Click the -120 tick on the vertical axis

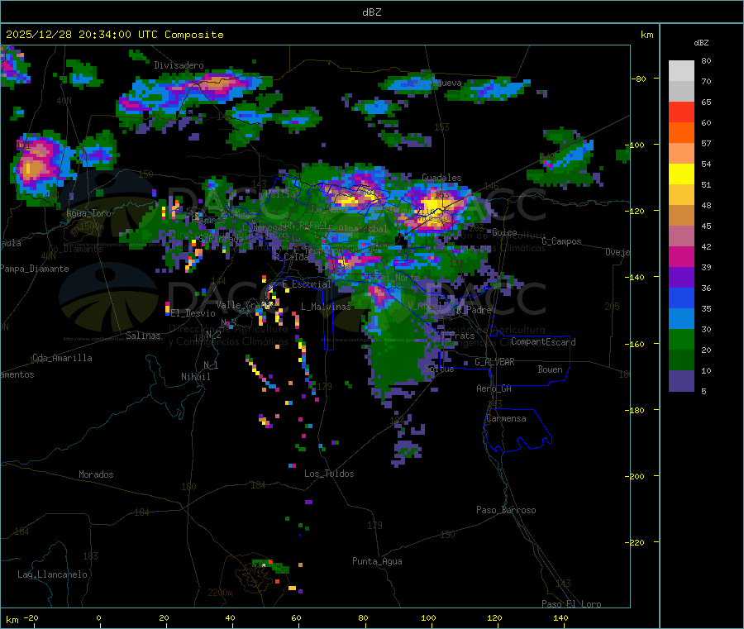pos(637,211)
